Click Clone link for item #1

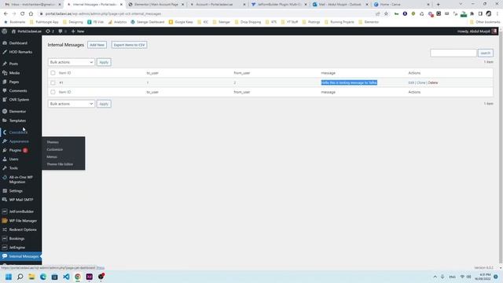point(421,83)
